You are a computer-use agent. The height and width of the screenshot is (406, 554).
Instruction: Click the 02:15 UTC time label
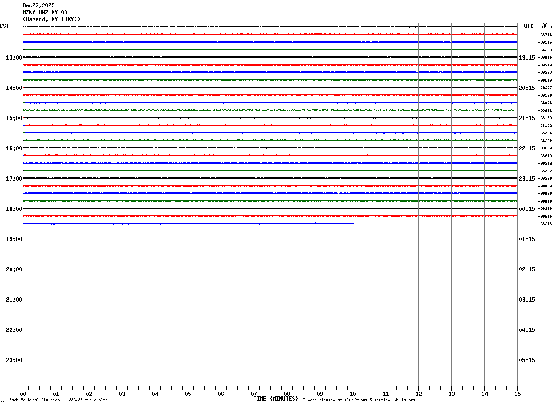pos(527,269)
